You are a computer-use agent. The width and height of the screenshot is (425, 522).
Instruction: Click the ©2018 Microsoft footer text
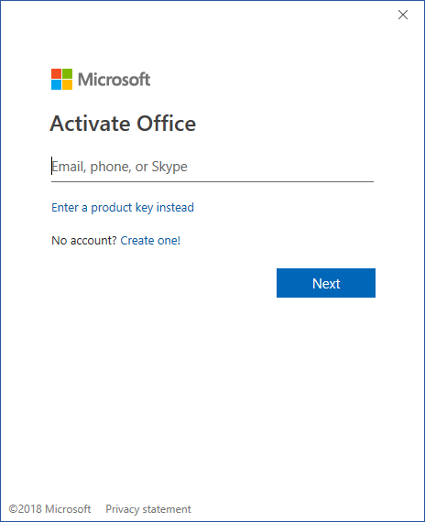tap(49, 509)
